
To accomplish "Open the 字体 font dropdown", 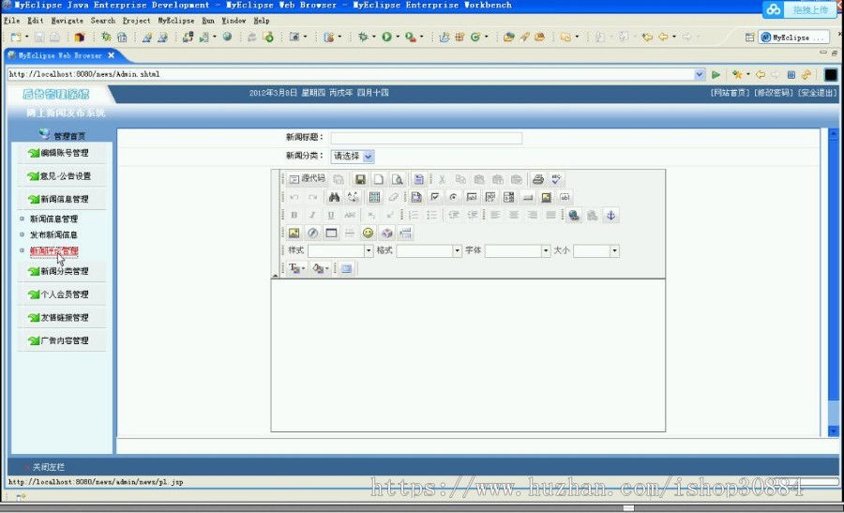I will [518, 250].
